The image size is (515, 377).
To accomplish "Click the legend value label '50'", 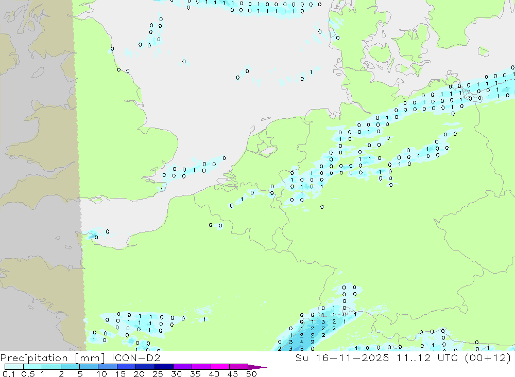I will click(251, 374).
